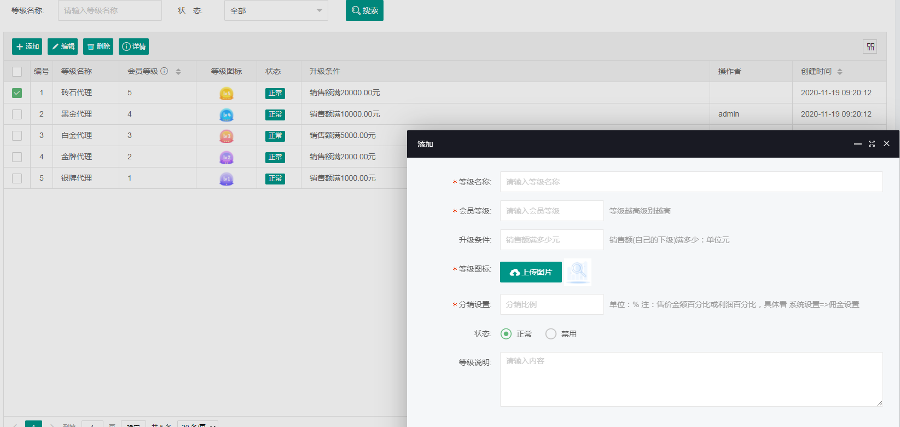
Task: Click the 等级图标 column header
Action: [227, 71]
